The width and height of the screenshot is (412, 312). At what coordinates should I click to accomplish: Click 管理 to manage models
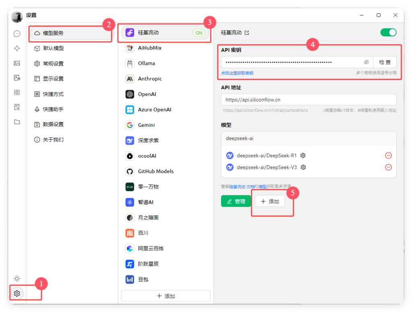tap(236, 201)
